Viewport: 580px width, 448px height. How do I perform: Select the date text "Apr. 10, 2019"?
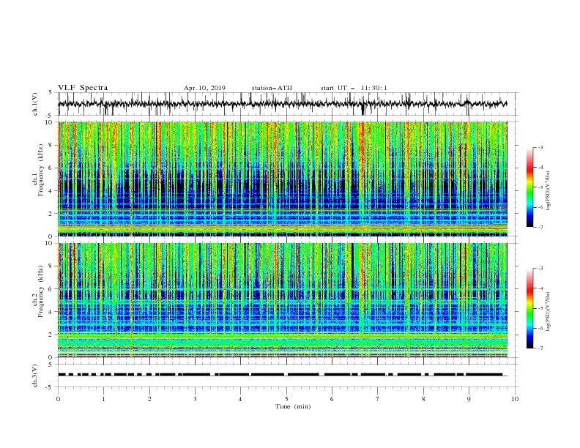204,88
